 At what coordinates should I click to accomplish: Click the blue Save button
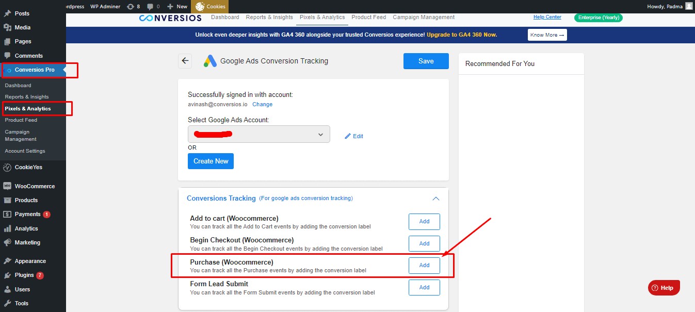(426, 61)
